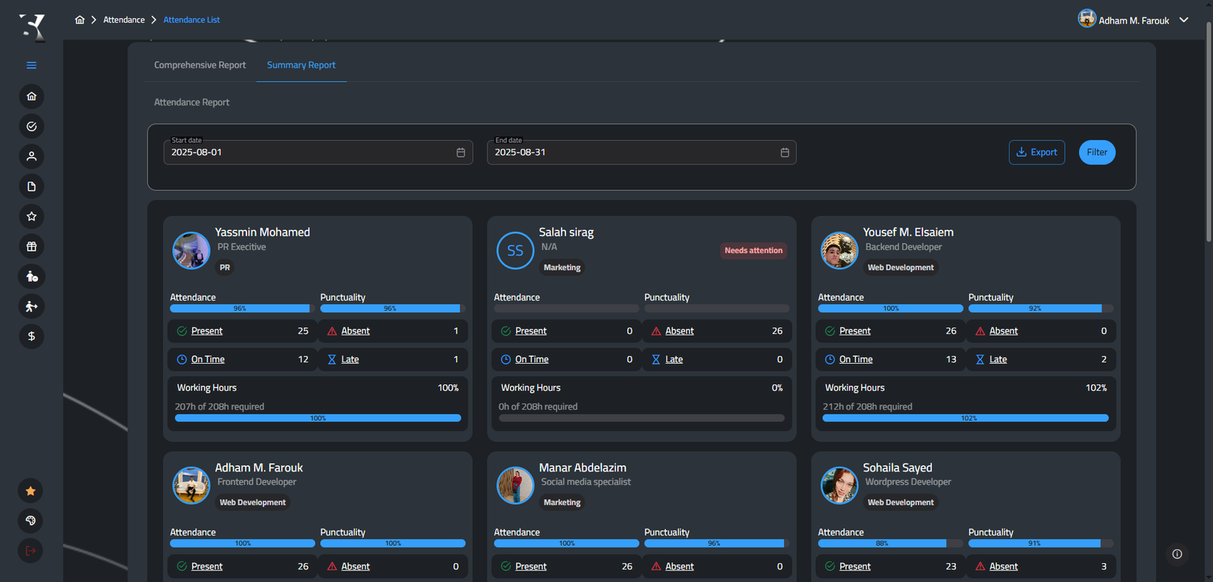
Task: Apply the date Filter button
Action: point(1097,152)
